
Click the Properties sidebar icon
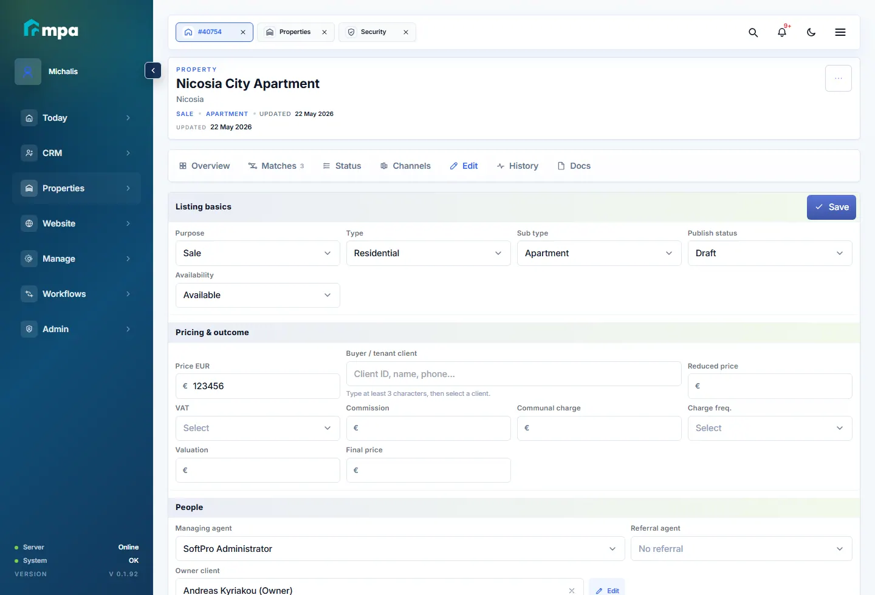[29, 188]
